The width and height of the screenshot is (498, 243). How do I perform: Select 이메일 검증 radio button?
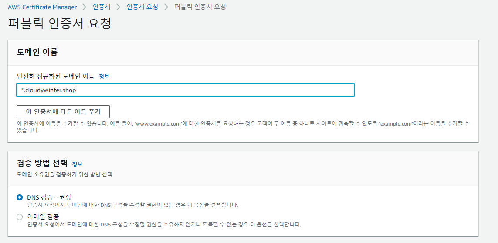[20, 217]
